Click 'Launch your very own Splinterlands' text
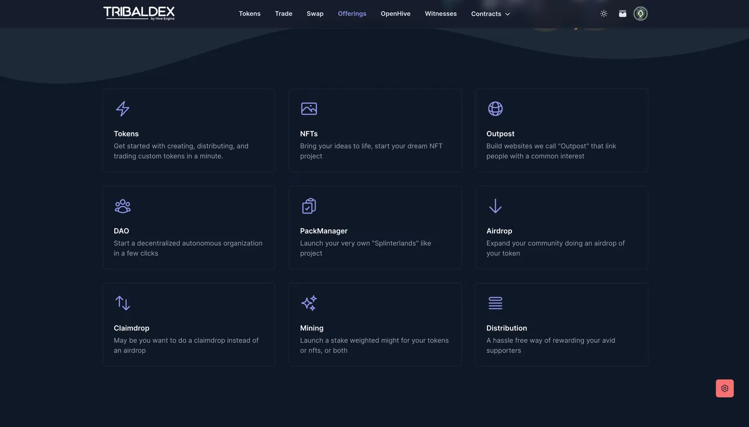Viewport: 749px width, 427px height. [366, 248]
